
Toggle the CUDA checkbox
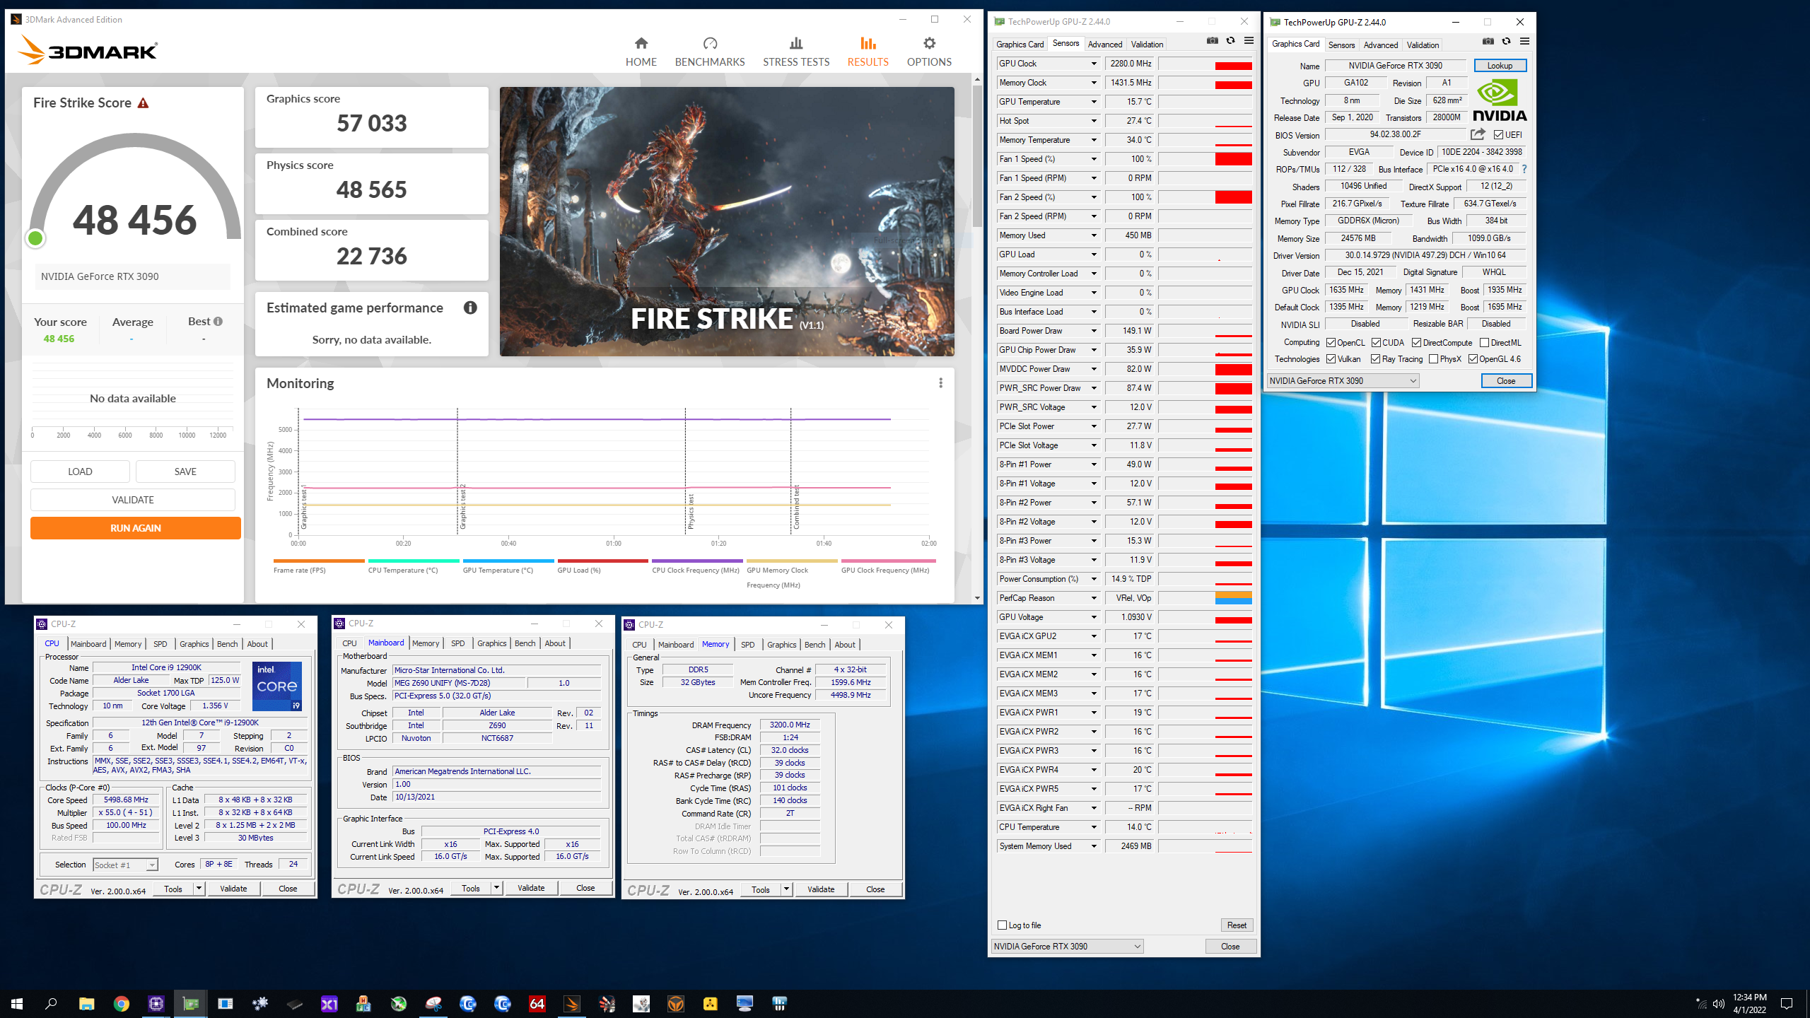[x=1376, y=342]
